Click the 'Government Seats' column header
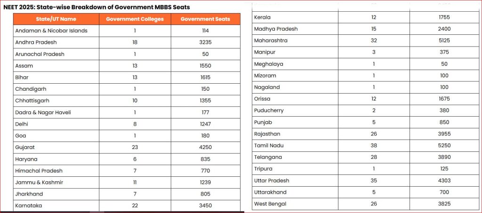Viewport: 482px width, 213px height. (205, 19)
